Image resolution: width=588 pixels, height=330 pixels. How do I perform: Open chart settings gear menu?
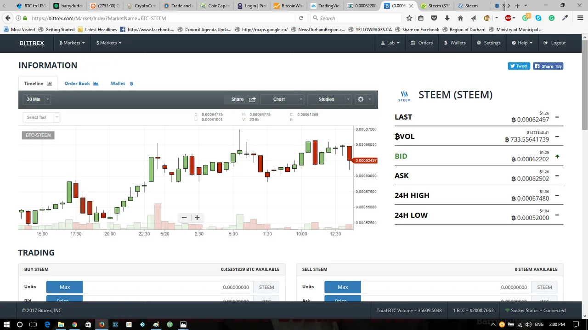[363, 99]
